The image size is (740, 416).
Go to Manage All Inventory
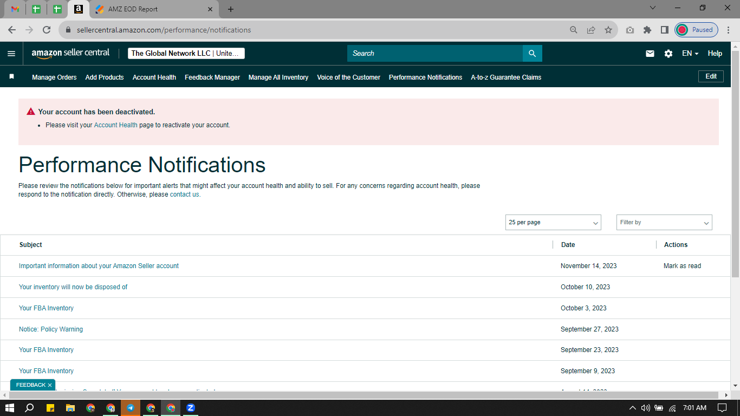point(278,77)
